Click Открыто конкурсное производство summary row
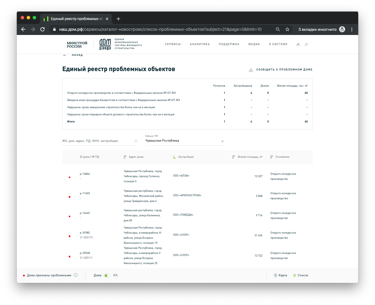 pyautogui.click(x=187, y=93)
